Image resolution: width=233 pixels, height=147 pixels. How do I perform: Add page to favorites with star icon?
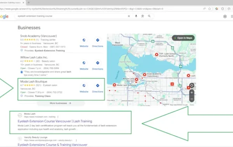click(x=210, y=9)
